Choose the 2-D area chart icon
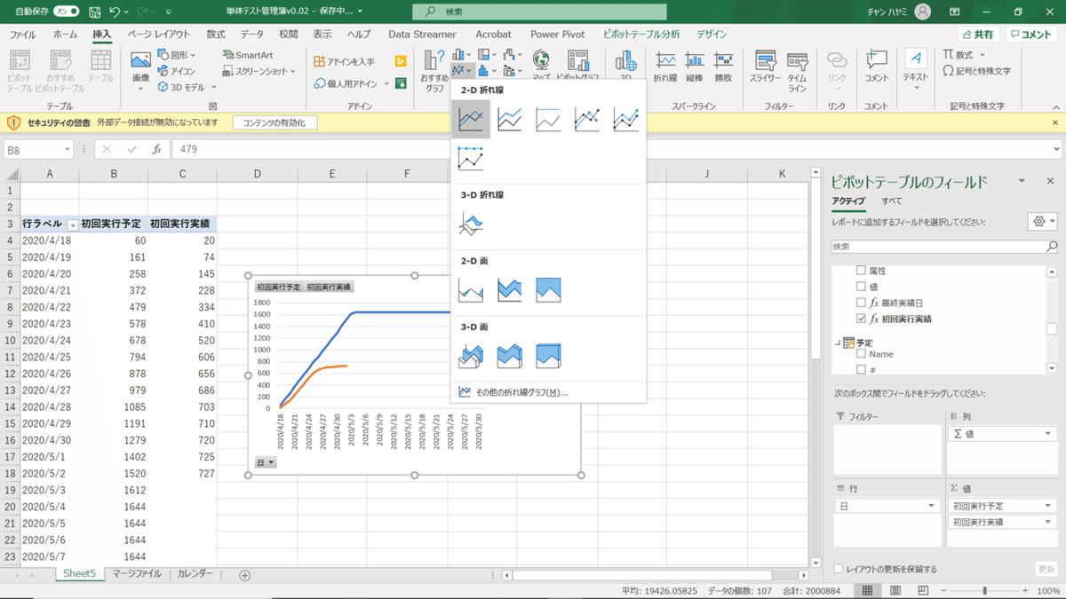Viewport: 1066px width, 599px height. pyautogui.click(x=471, y=289)
